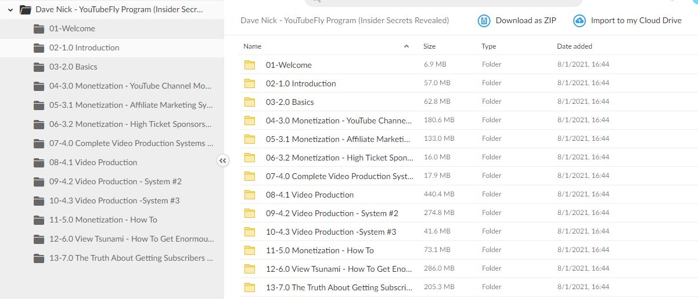
Task: Sort by Date added column header
Action: click(x=574, y=46)
